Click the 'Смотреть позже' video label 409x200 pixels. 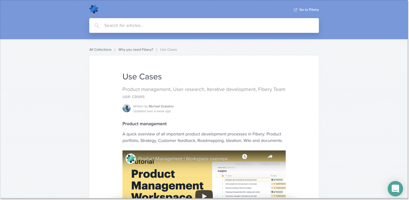[244, 164]
